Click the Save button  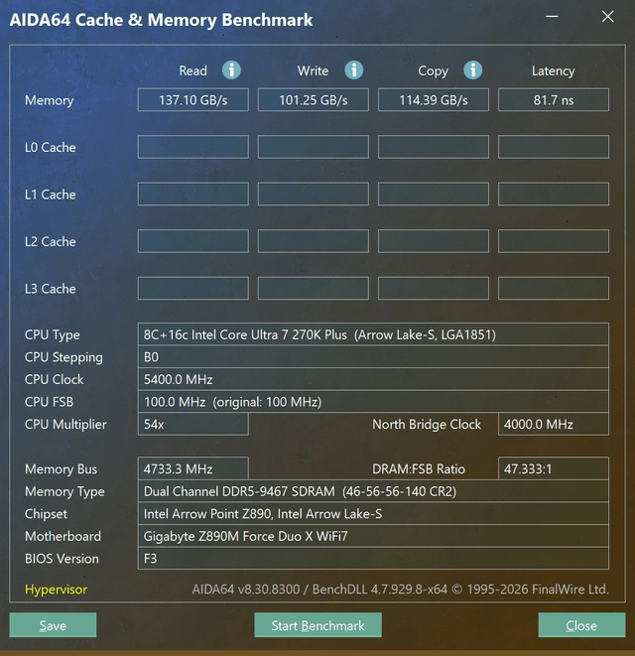point(53,625)
